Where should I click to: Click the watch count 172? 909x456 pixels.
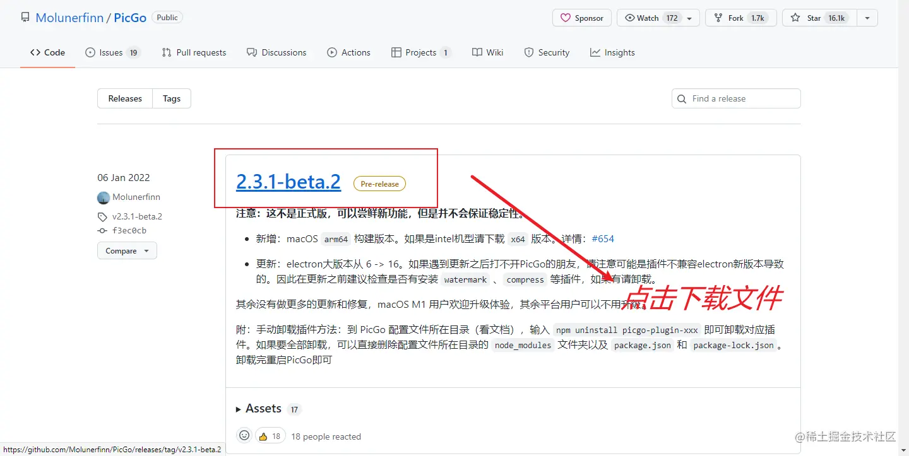pyautogui.click(x=672, y=18)
